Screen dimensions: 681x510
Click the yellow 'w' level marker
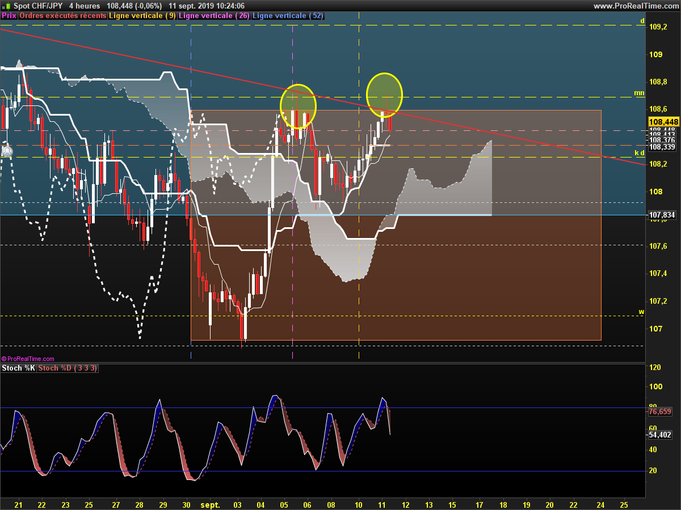click(x=641, y=312)
